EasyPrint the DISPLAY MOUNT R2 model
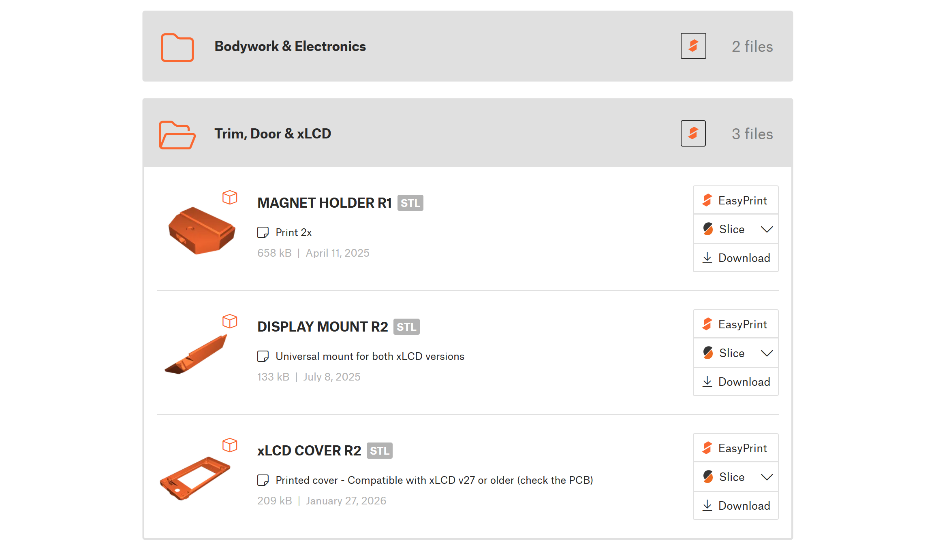The width and height of the screenshot is (951, 551). (736, 324)
